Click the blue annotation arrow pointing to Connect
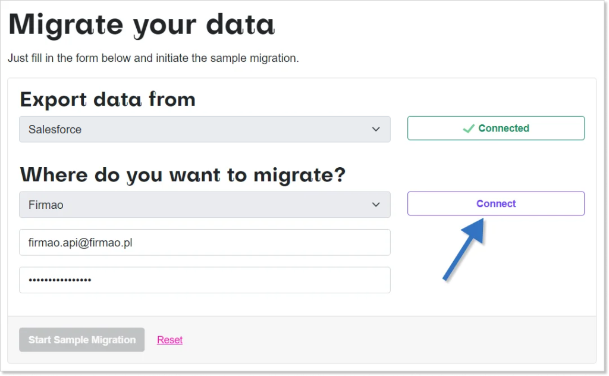This screenshot has height=376, width=609. (x=464, y=249)
